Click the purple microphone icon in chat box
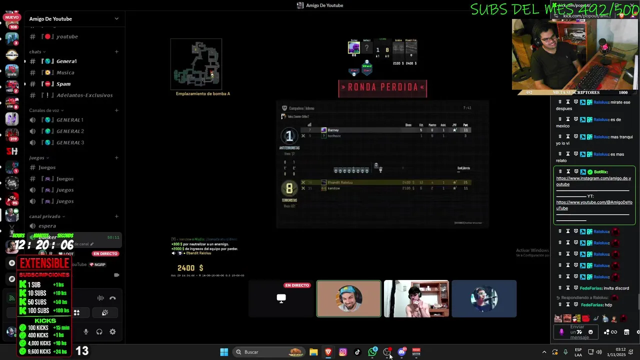 coord(561,332)
